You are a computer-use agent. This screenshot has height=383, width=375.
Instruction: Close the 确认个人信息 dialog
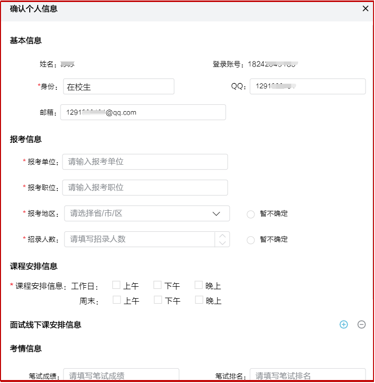(366, 8)
